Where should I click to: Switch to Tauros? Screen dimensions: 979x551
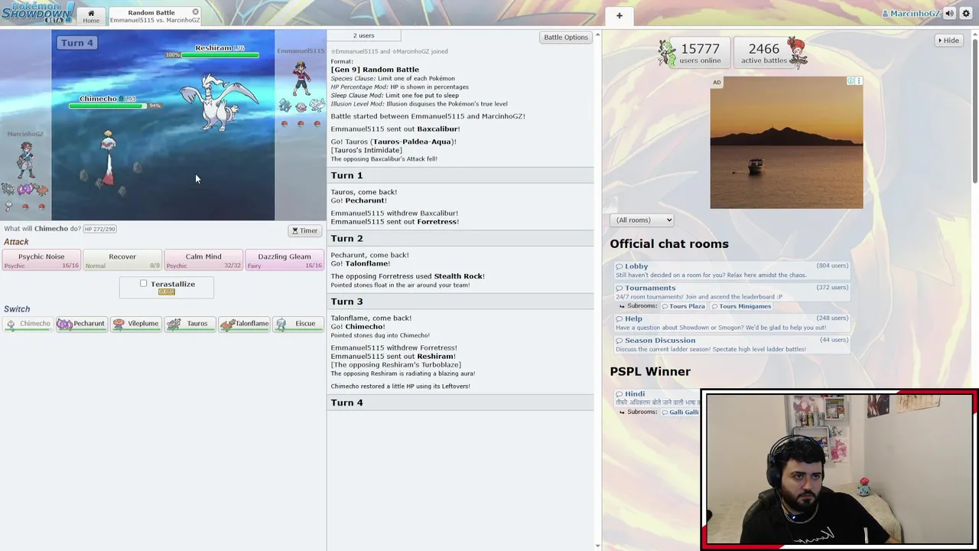190,324
